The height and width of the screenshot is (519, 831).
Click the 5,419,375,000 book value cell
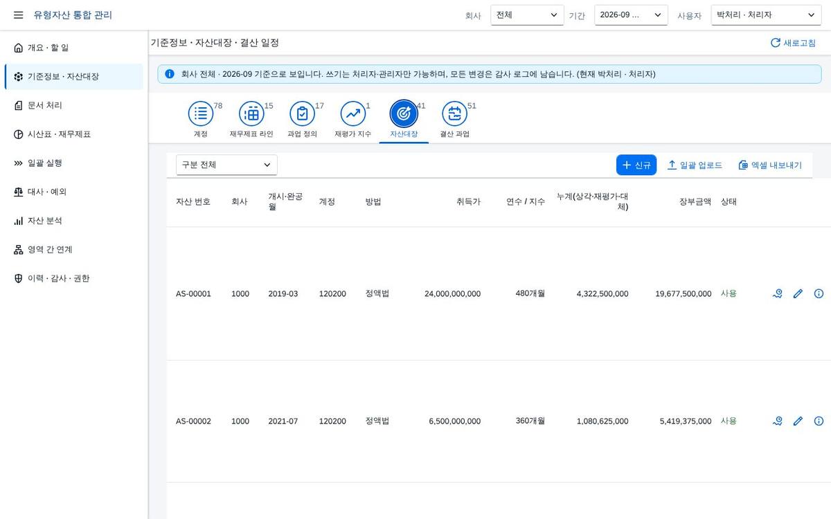(x=686, y=421)
